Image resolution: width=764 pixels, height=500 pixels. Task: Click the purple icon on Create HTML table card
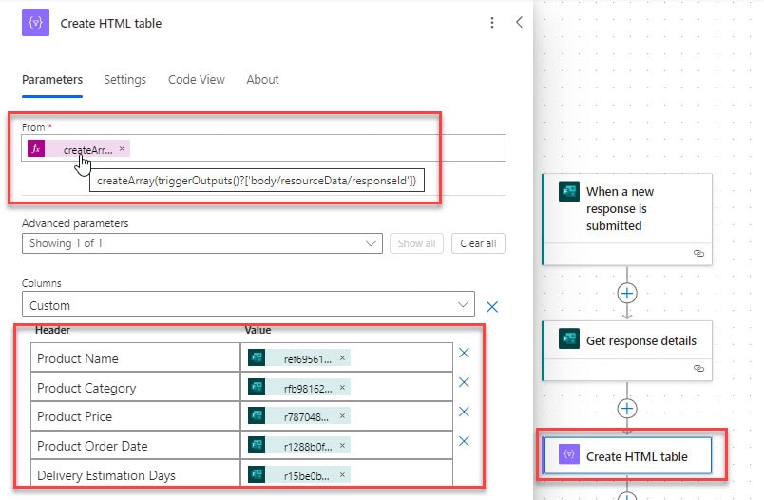pyautogui.click(x=569, y=454)
